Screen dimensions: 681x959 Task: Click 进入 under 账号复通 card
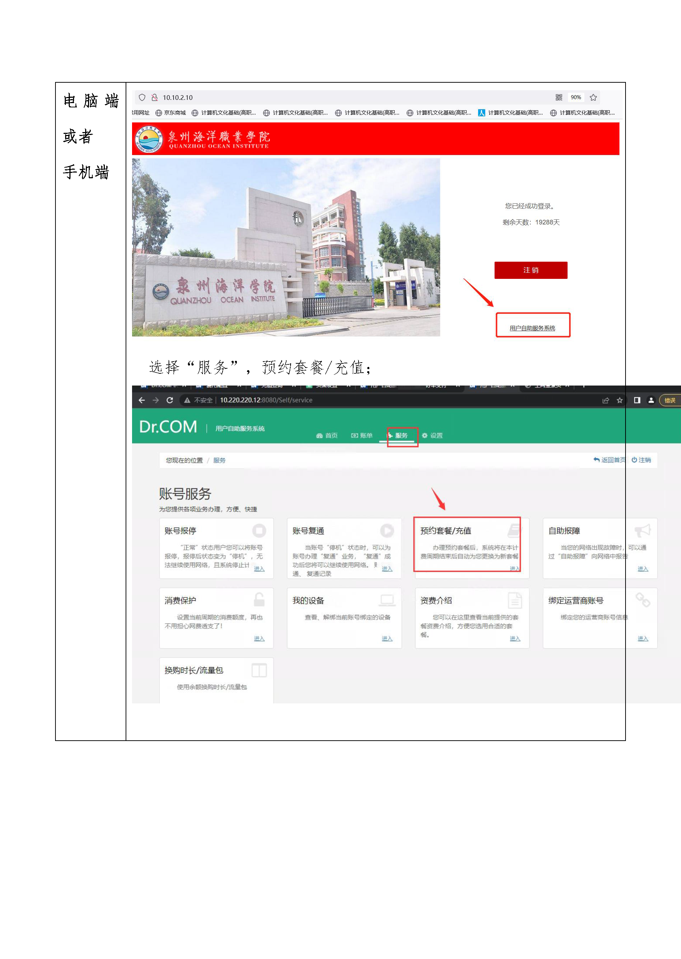pos(387,569)
